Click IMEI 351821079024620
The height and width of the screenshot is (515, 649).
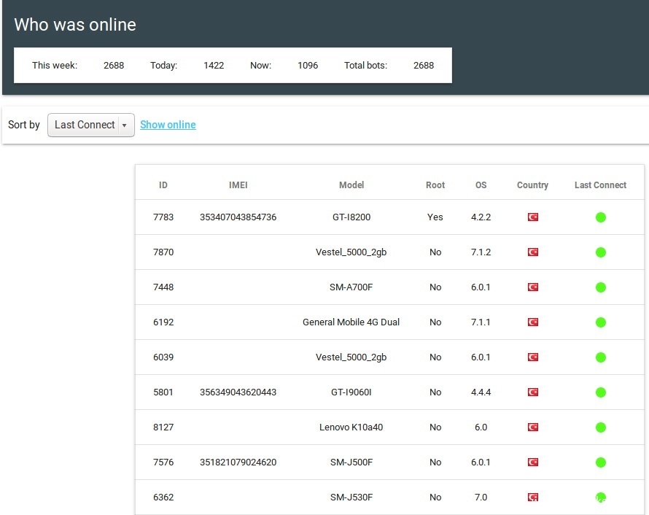click(x=238, y=462)
